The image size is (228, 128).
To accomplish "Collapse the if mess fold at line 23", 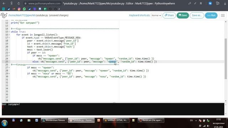I will [9, 56].
